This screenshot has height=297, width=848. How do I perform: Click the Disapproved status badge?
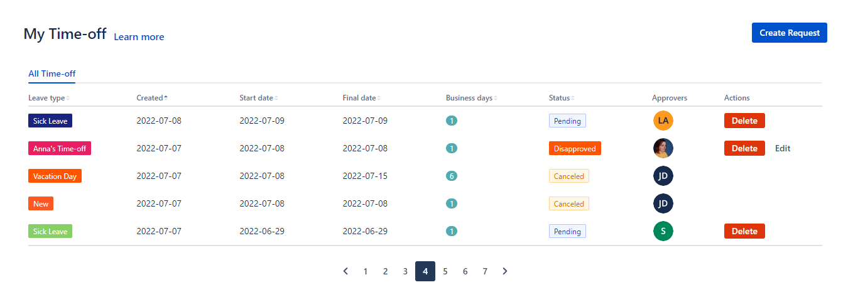point(575,148)
